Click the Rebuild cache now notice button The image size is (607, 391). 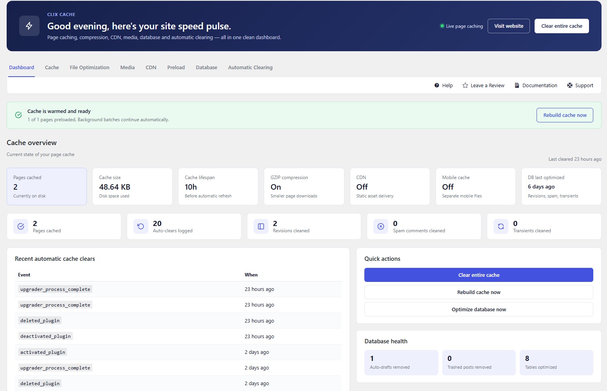click(x=565, y=115)
